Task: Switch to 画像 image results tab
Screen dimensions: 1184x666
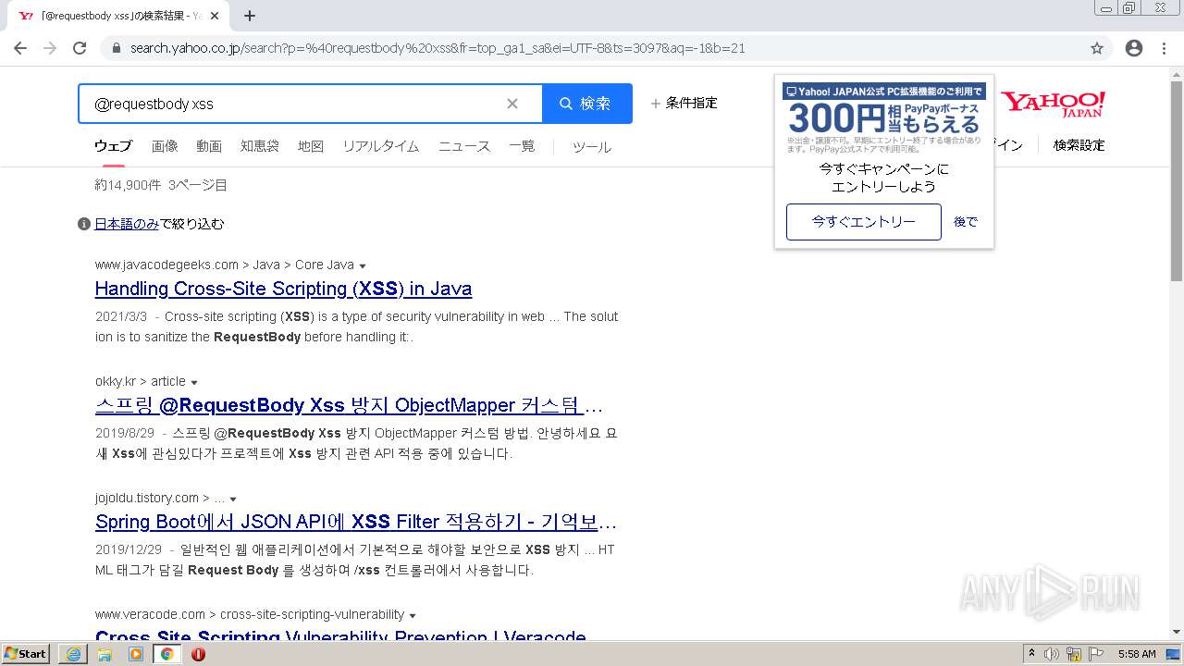Action: click(165, 146)
